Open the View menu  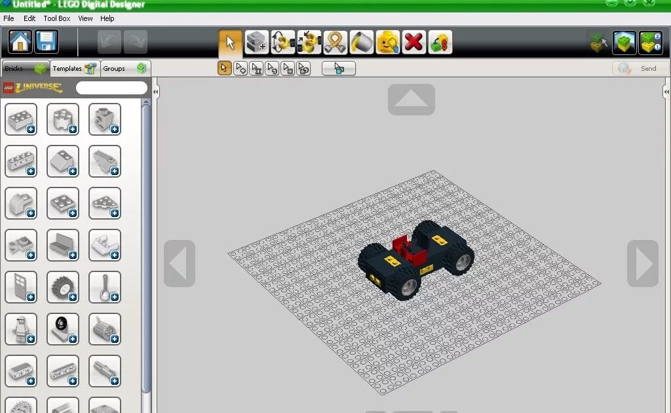[x=85, y=18]
